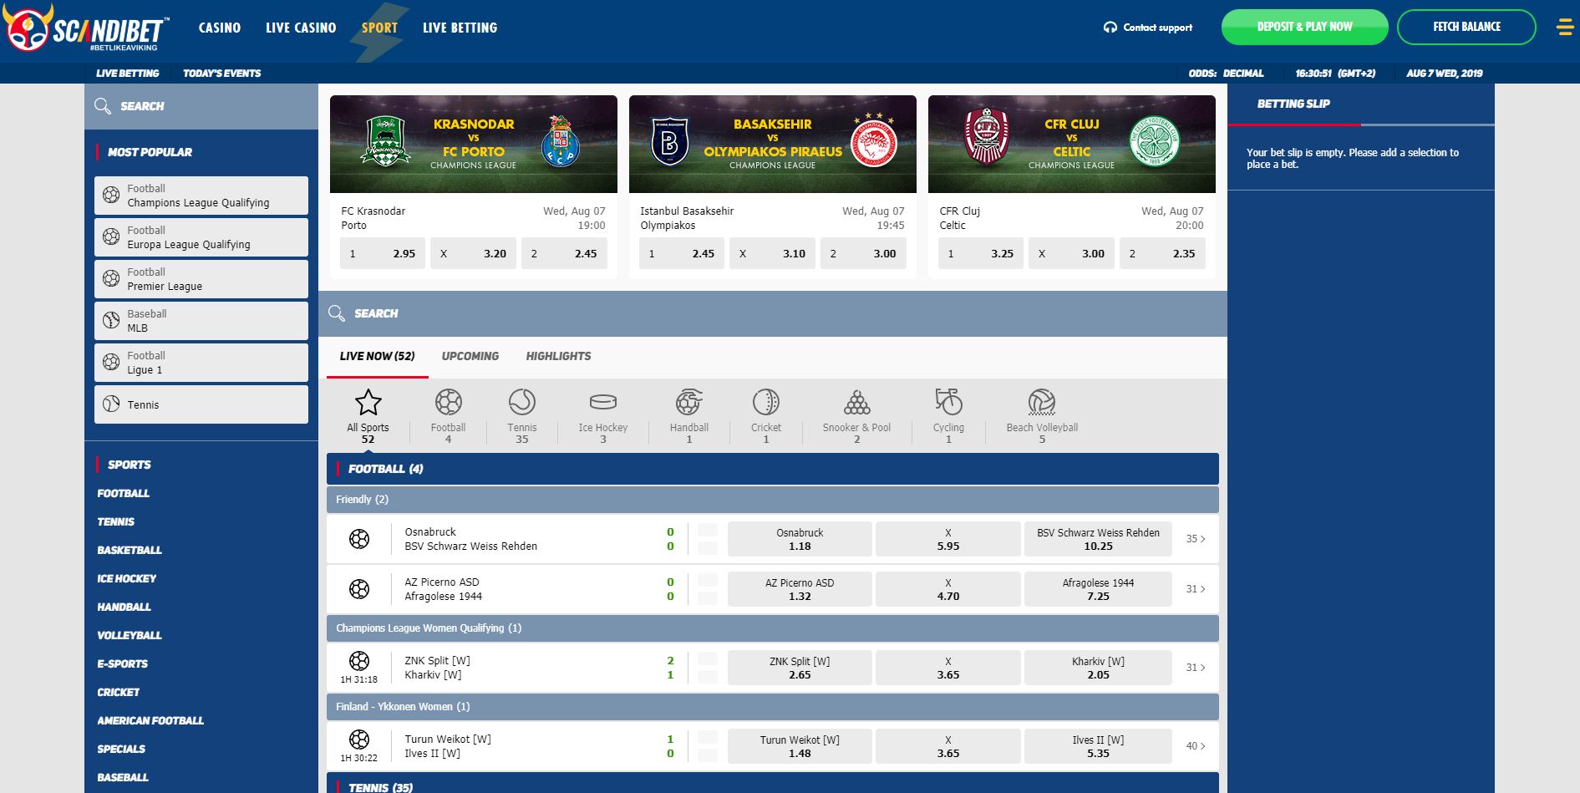The image size is (1580, 793).
Task: Select the Cricket filter icon
Action: click(765, 403)
